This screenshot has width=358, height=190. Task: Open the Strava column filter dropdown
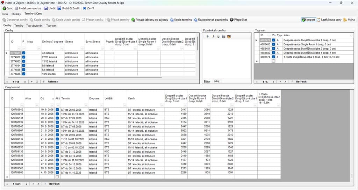[82, 48]
